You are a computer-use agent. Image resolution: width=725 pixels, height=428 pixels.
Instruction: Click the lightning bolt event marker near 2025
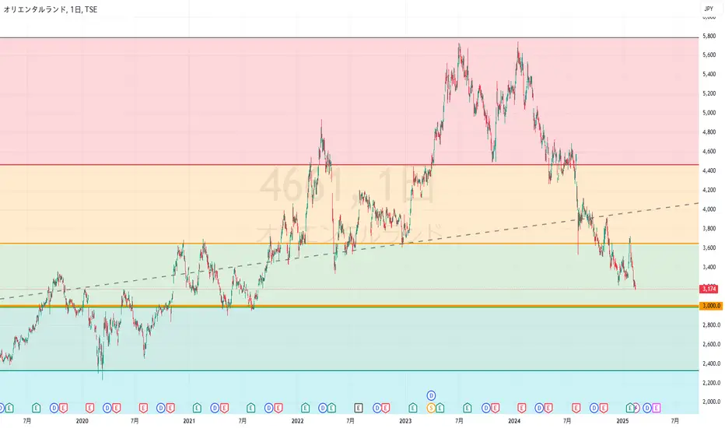(637, 408)
